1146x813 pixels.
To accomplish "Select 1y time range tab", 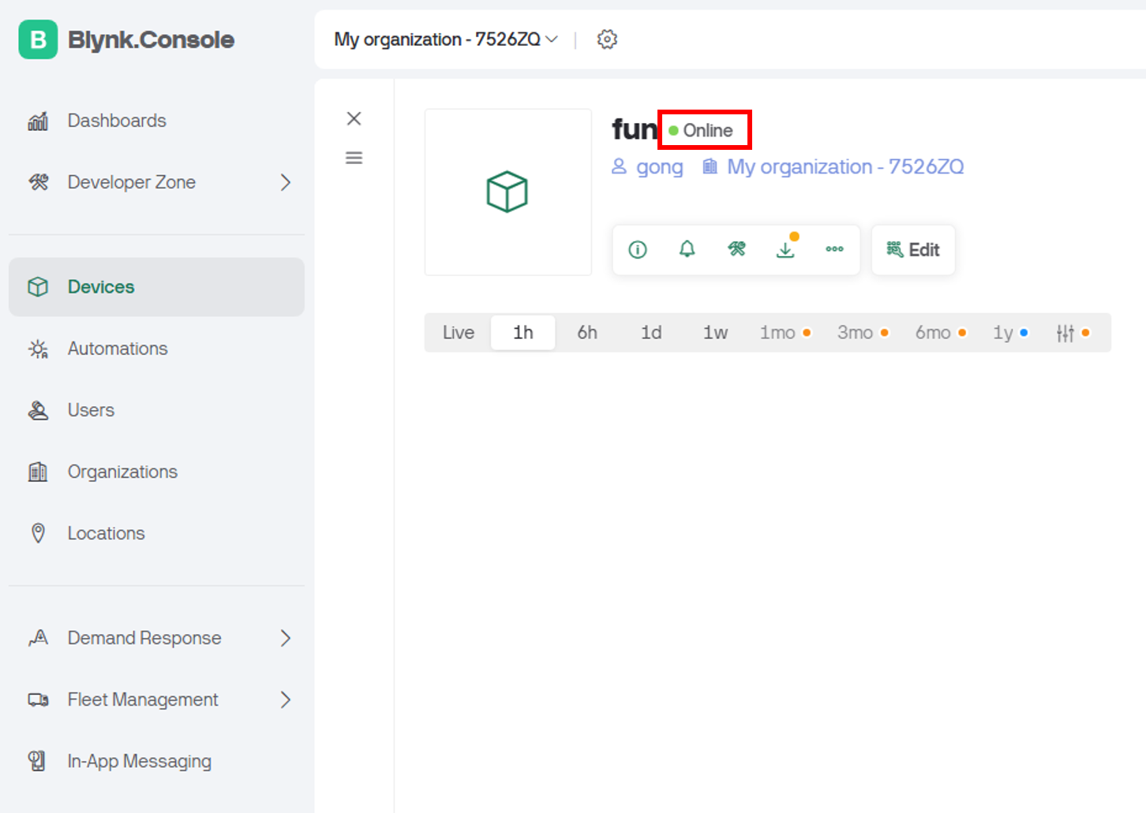I will (x=1009, y=333).
